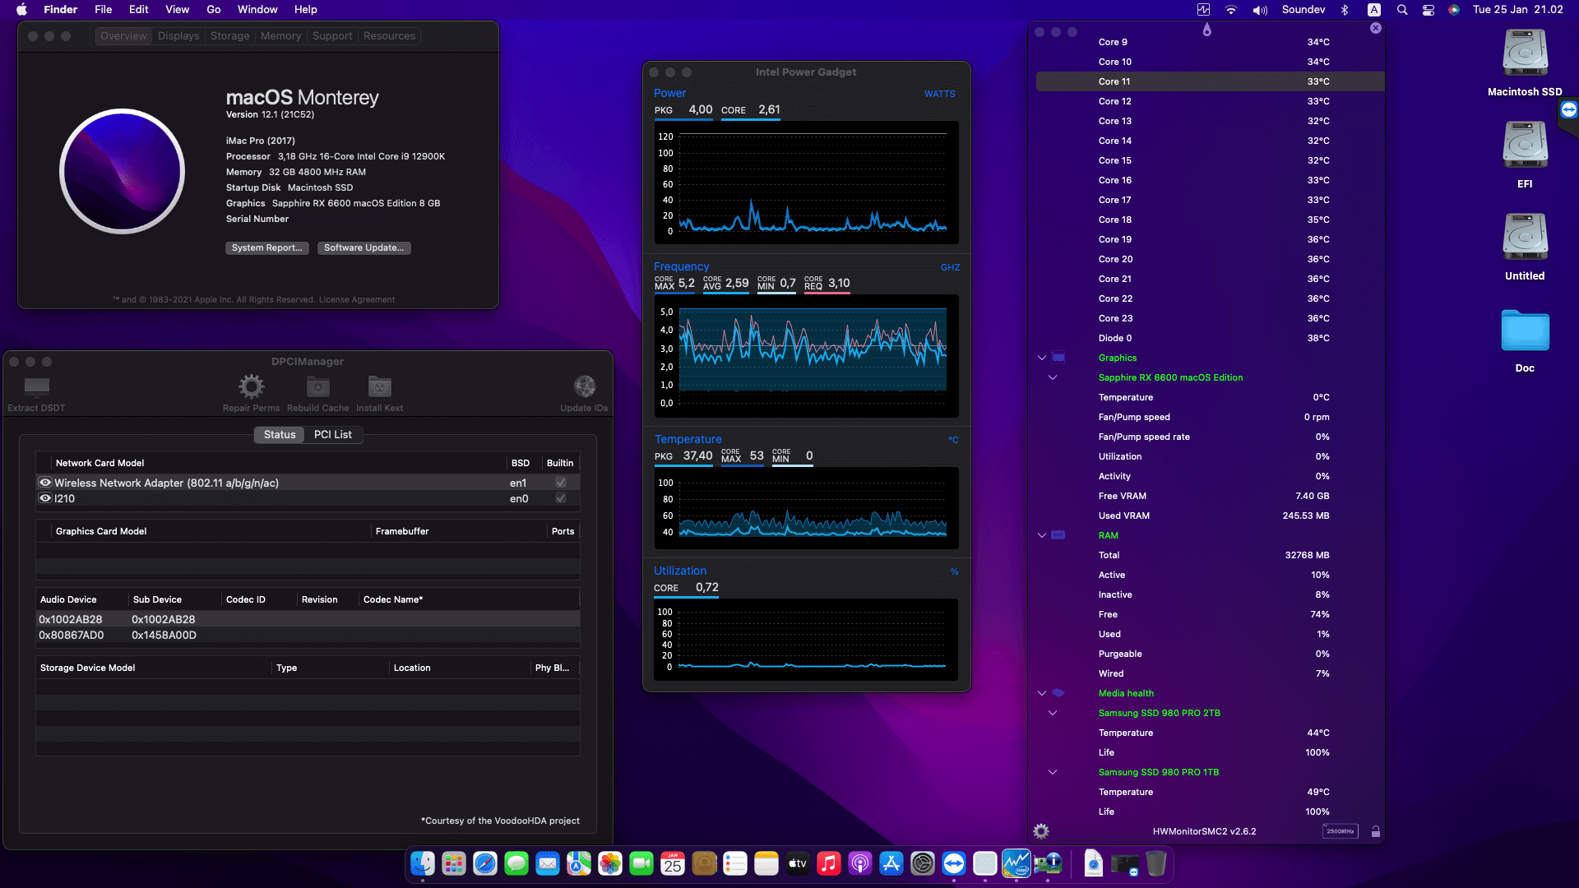1579x888 pixels.
Task: Open the Displays tab in About This Mac
Action: coord(178,35)
